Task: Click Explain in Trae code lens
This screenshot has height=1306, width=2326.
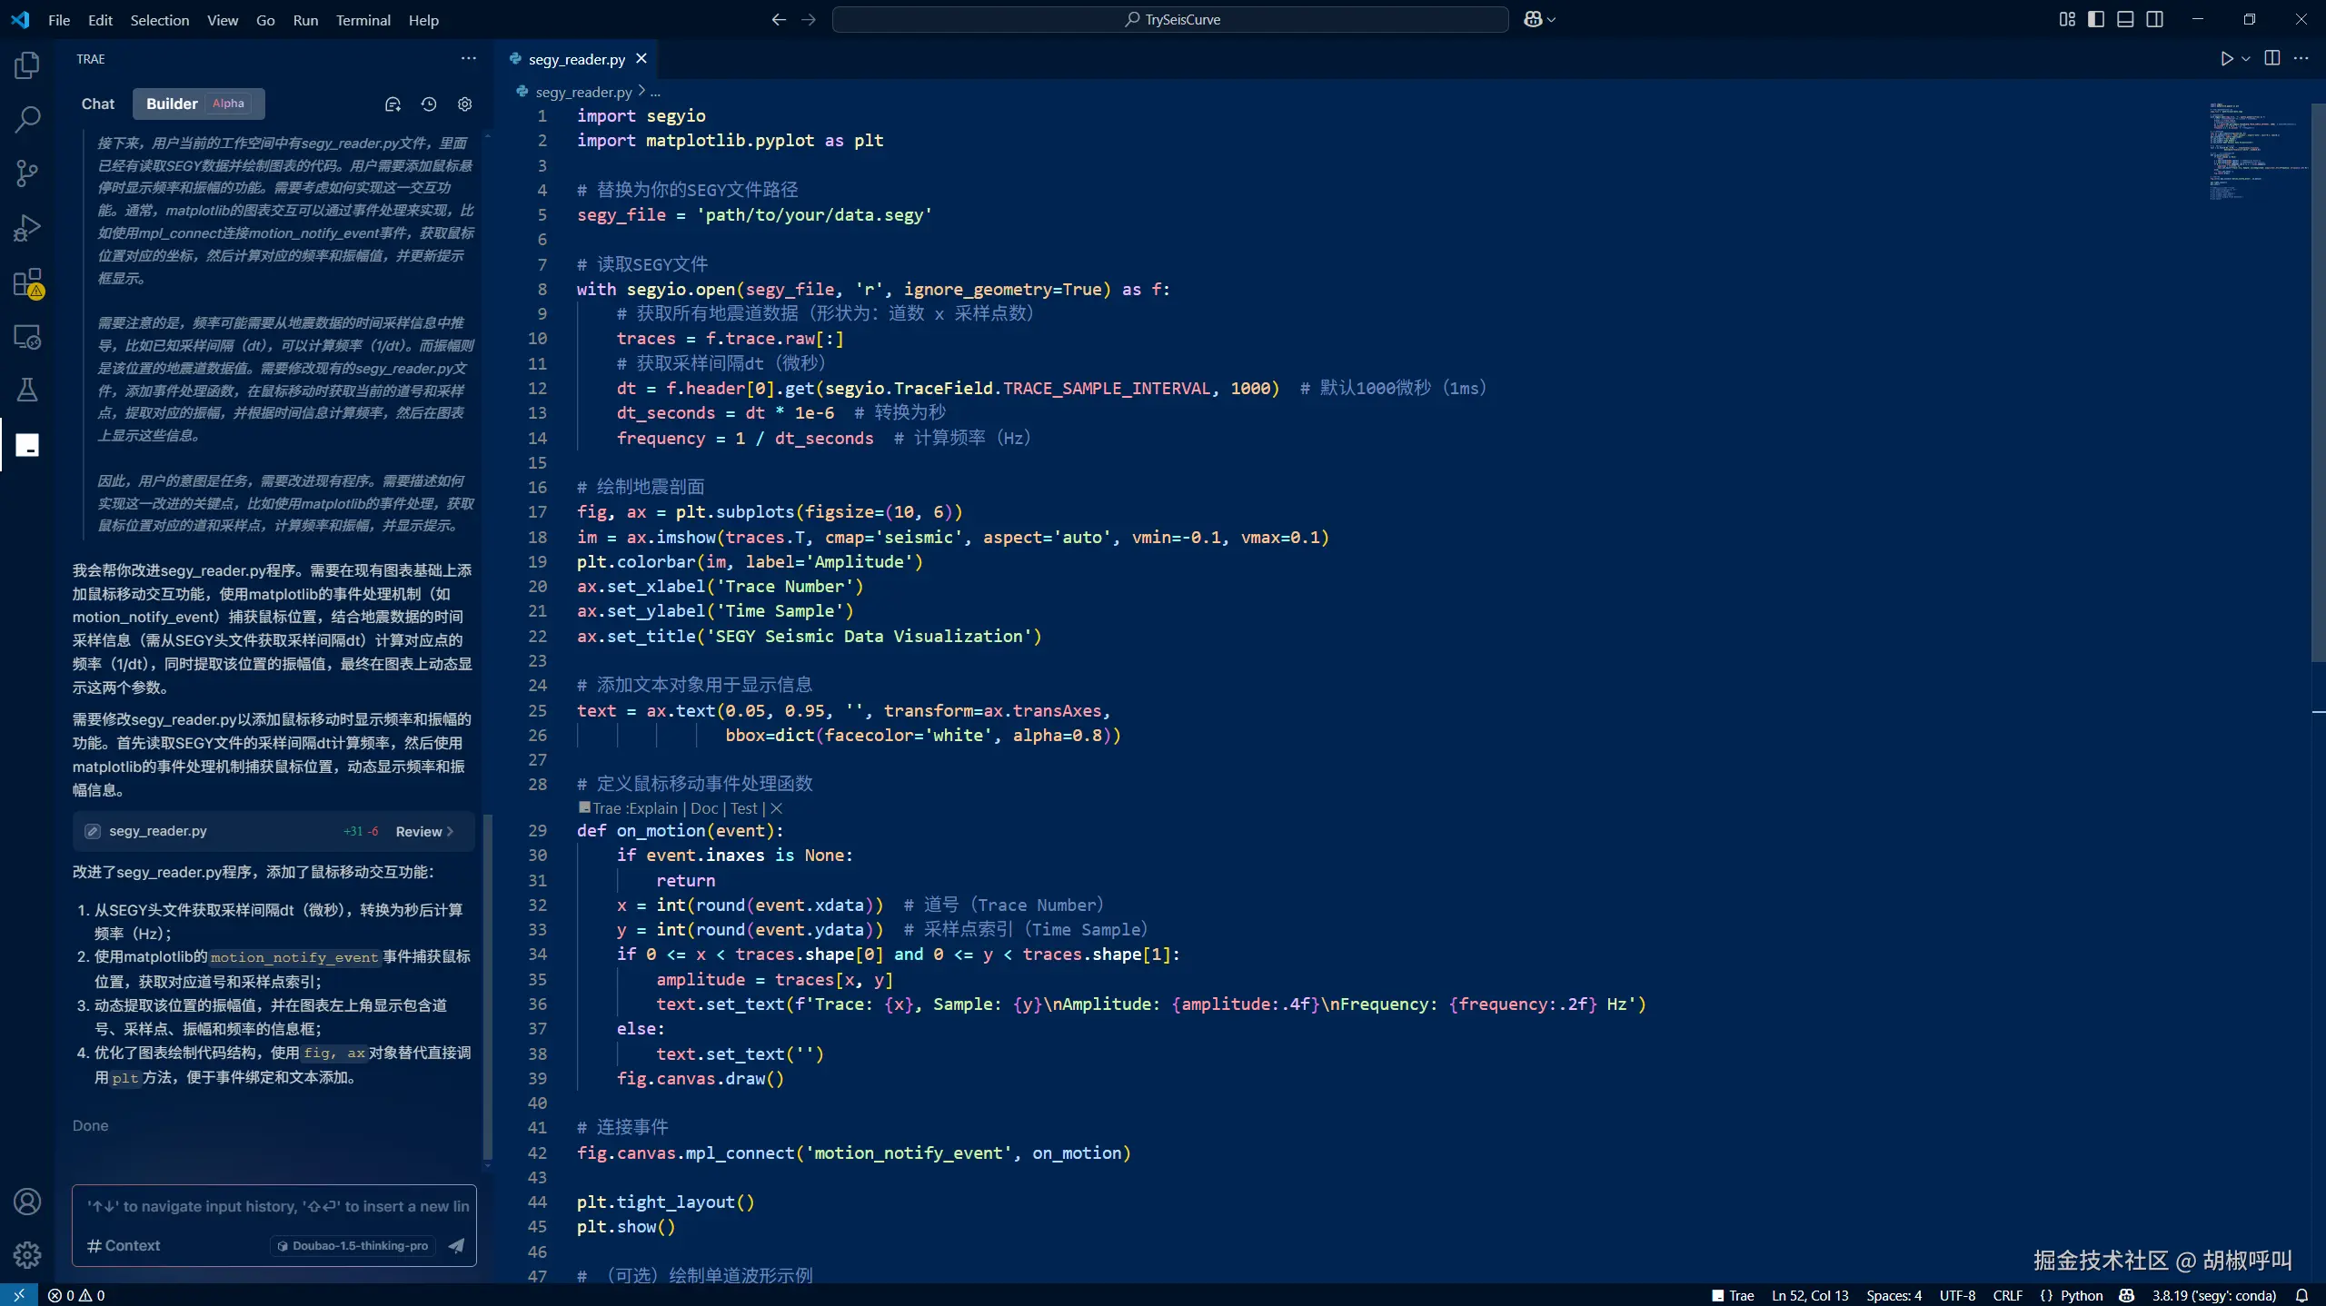Action: pos(652,808)
